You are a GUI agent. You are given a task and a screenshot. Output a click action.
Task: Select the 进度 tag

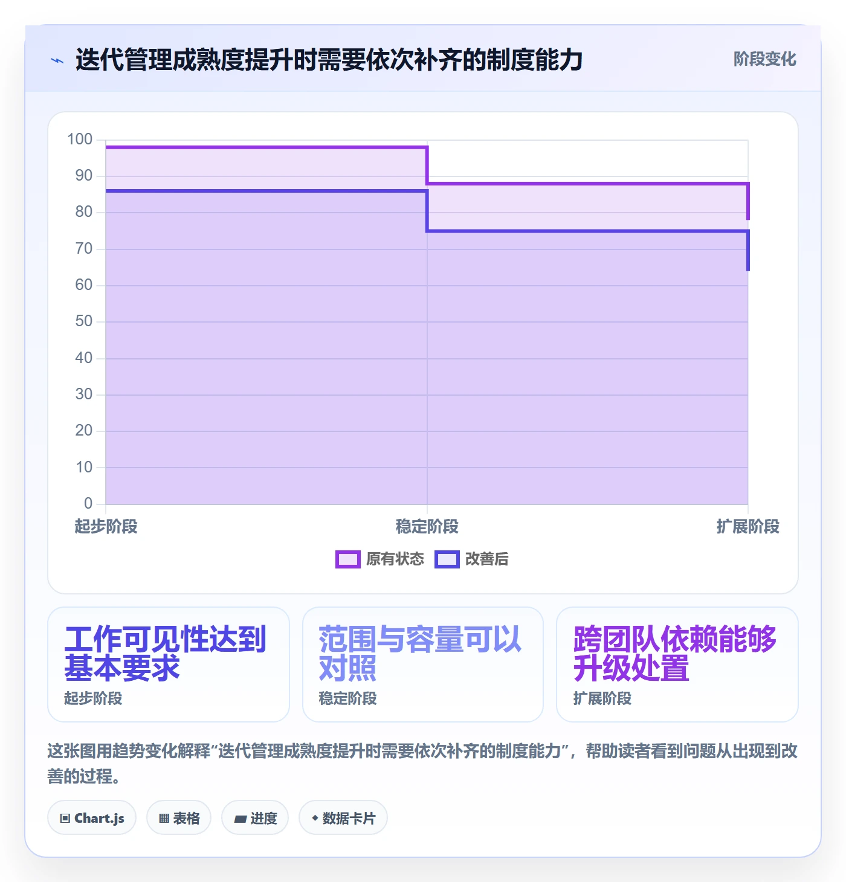coord(255,818)
